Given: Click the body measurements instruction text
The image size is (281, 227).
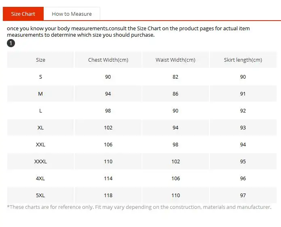Looking at the screenshot, I should pyautogui.click(x=128, y=31).
